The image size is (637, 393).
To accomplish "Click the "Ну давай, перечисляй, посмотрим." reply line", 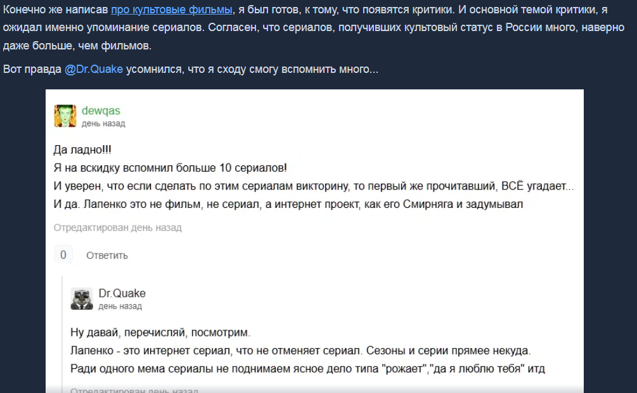I will tap(160, 333).
